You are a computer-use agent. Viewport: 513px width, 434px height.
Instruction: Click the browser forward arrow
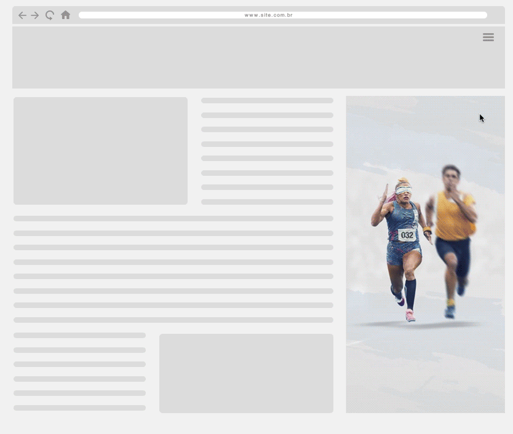35,15
